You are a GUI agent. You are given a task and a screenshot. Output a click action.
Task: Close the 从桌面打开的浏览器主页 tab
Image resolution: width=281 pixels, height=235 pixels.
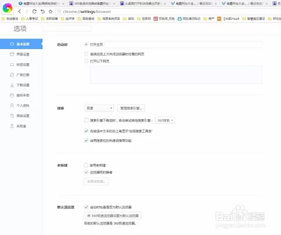point(165,4)
